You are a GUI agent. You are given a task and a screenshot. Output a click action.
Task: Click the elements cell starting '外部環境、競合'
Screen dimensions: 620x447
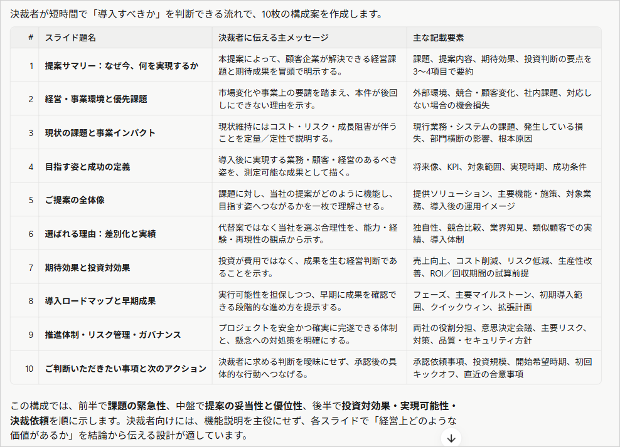503,99
